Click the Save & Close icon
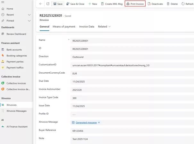This screenshot has width=194, height=144. (68, 4)
